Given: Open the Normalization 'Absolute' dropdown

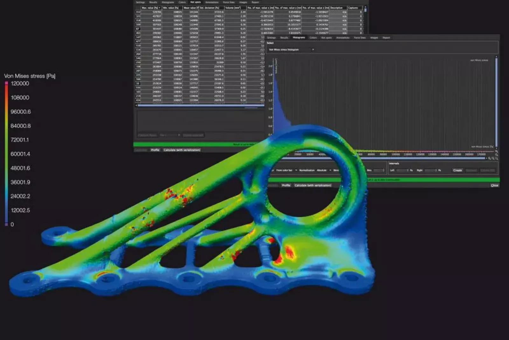Looking at the screenshot, I should click(324, 170).
